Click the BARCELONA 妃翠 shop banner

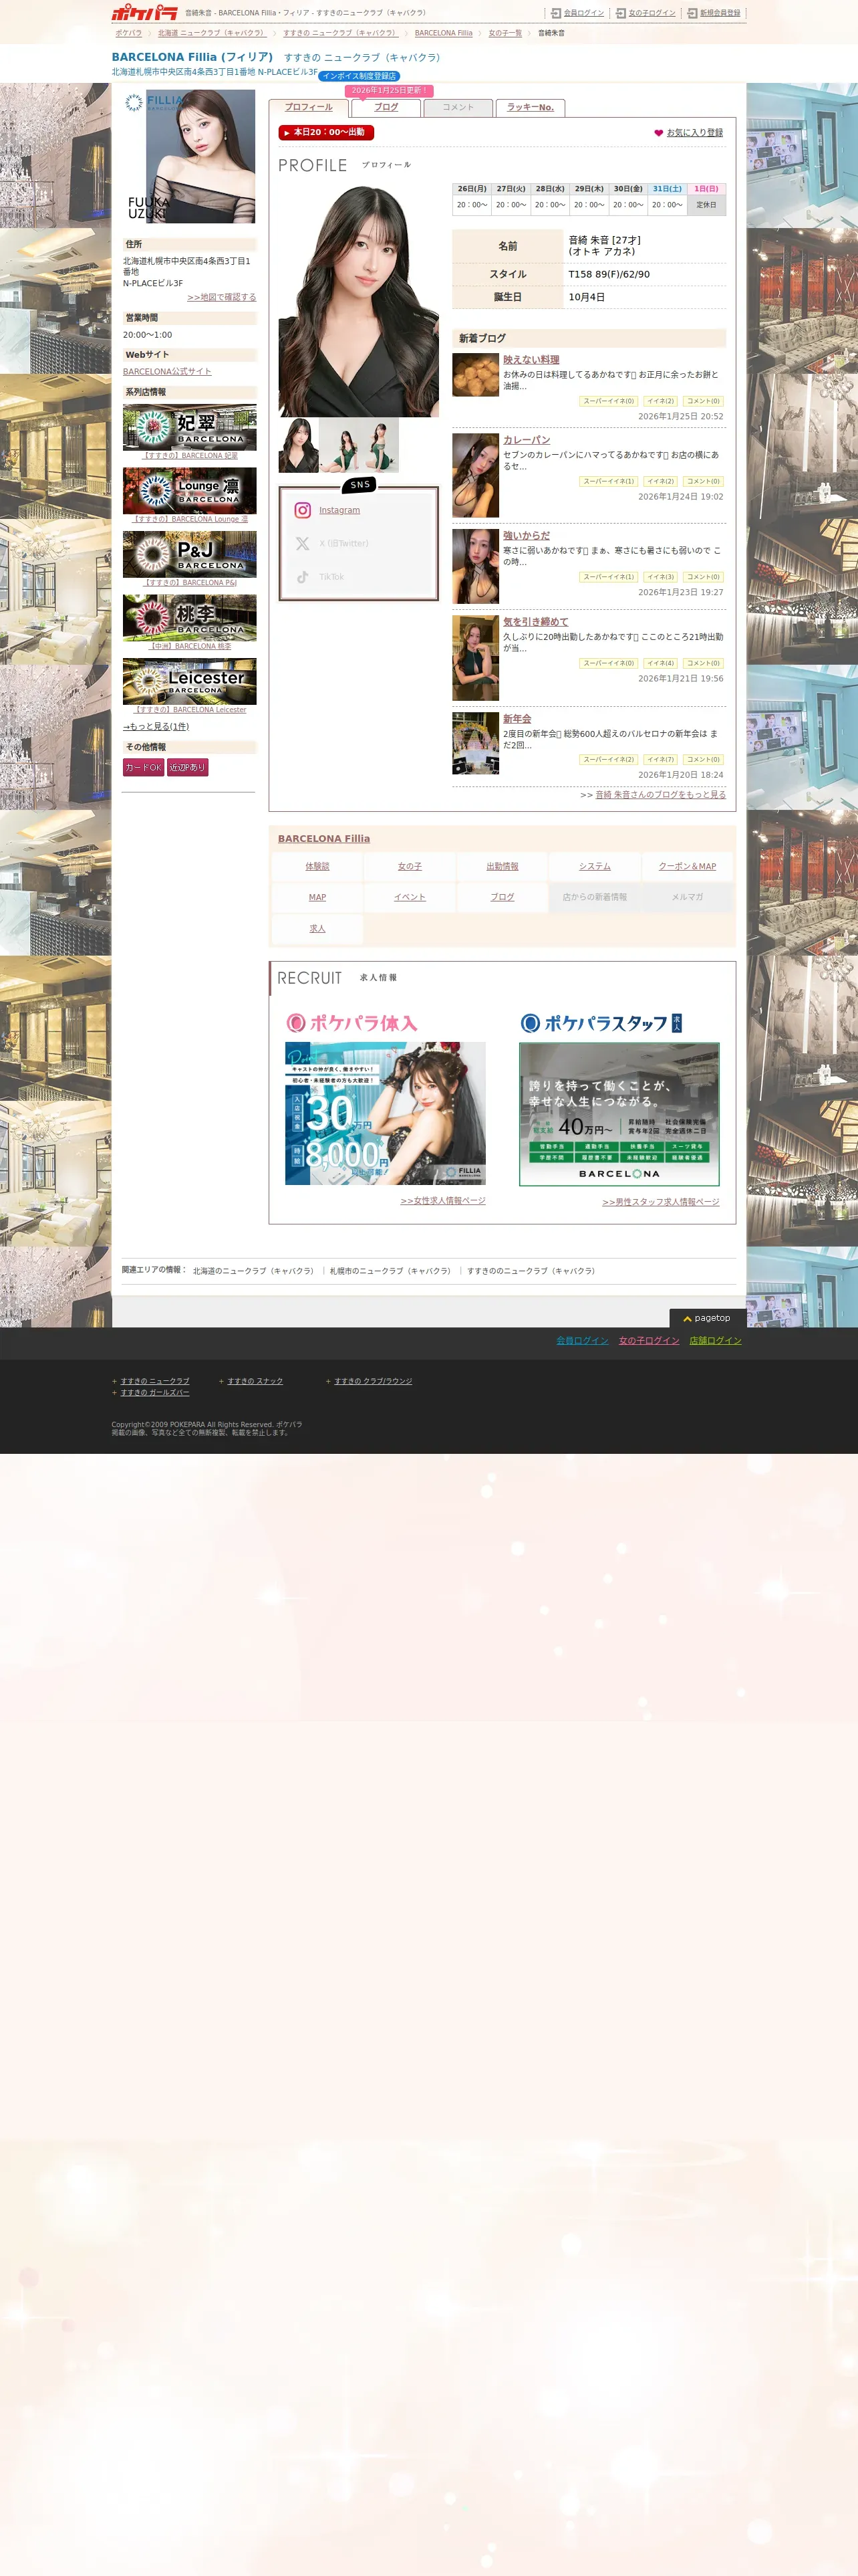[190, 428]
